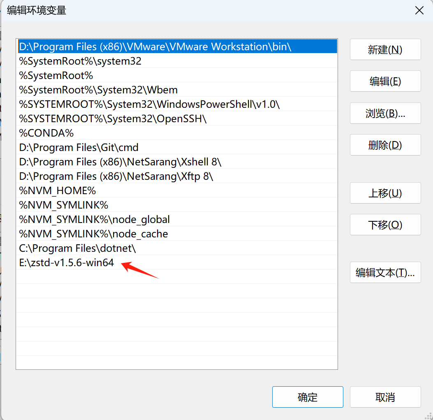Select the plain %NVM_SYMLINK% entry
Viewport: 433px width, 420px height.
click(x=177, y=205)
